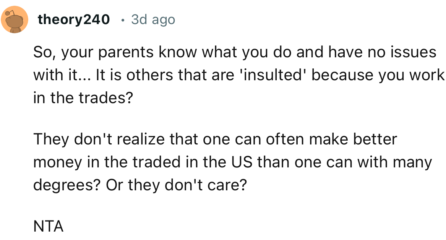This screenshot has width=446, height=240.
Task: Click the theory240 user avatar icon
Action: [15, 20]
